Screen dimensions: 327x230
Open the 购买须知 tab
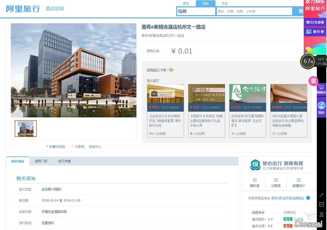[18, 161]
